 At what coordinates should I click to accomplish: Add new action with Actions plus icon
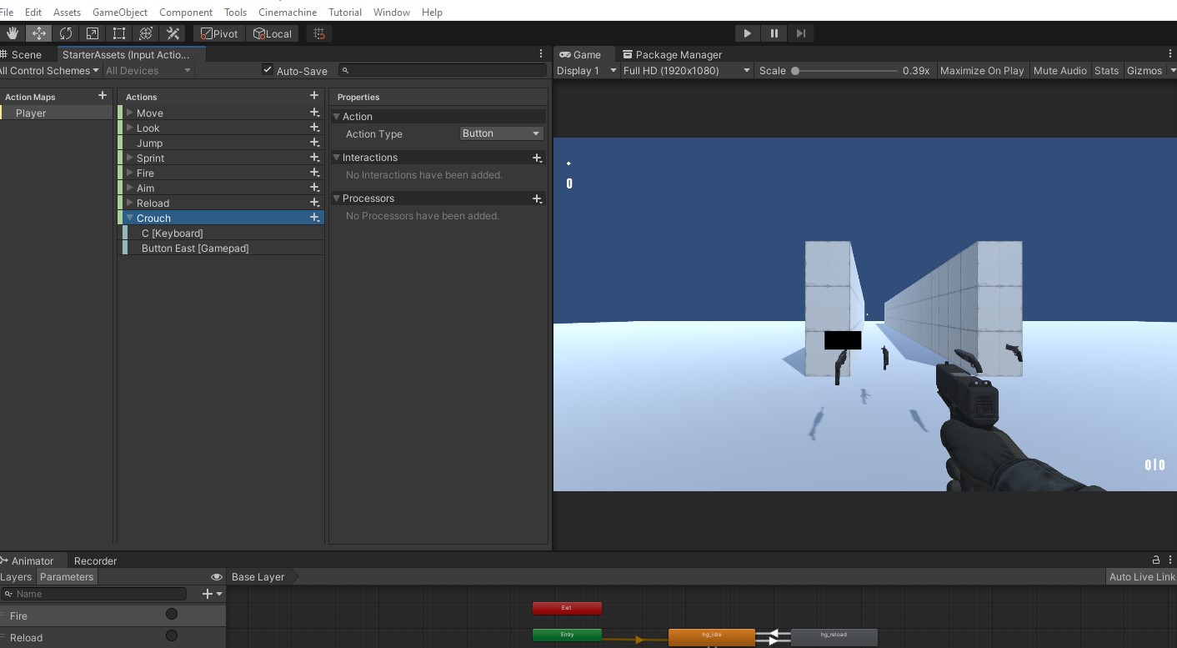[314, 96]
